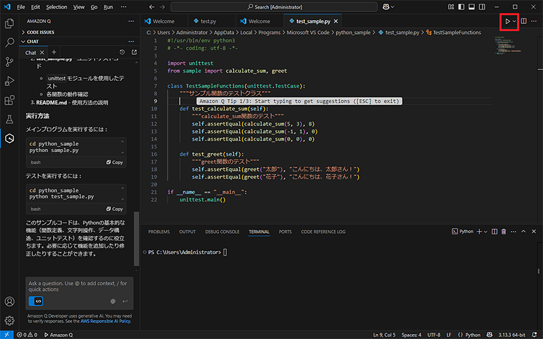The height and width of the screenshot is (339, 543).
Task: Open the Testing flask view
Action: (9, 119)
